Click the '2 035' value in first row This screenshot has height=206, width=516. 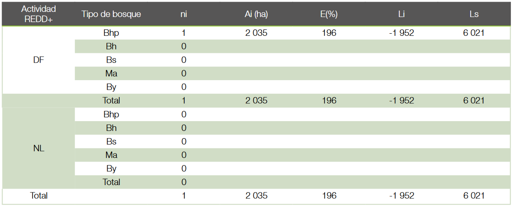tap(257, 33)
